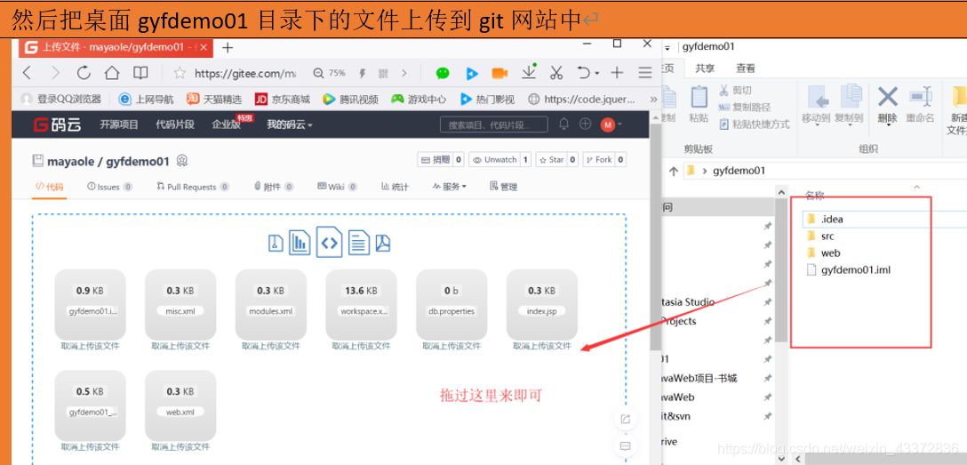
Task: Bookmark the page with the star icon
Action: pos(180,74)
